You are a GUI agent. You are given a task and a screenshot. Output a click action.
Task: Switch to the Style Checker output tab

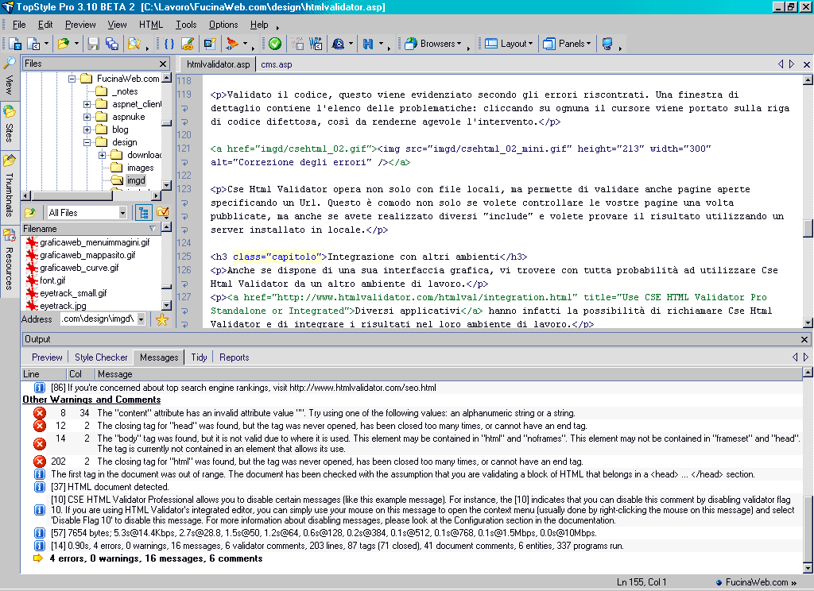(101, 357)
